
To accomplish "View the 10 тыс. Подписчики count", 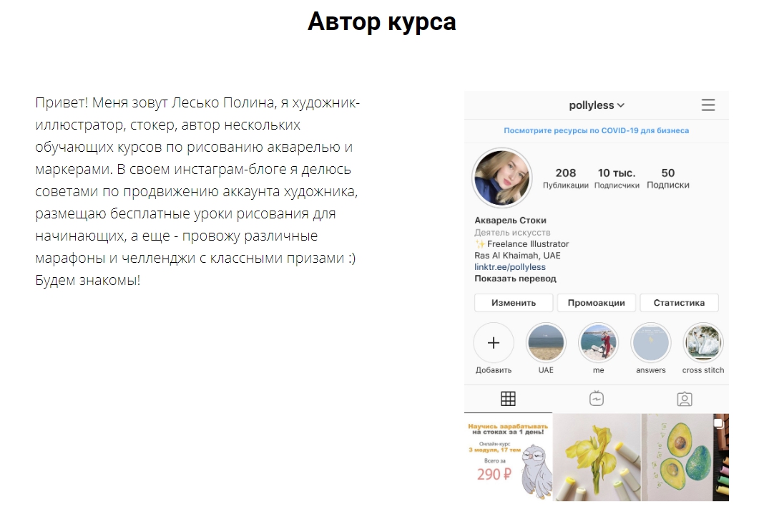I will point(617,178).
